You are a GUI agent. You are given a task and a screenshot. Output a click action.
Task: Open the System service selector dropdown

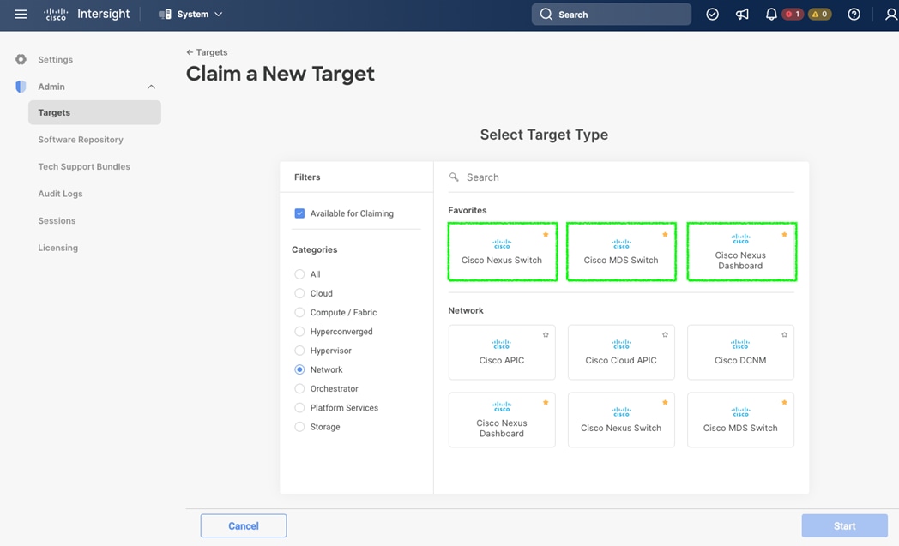click(190, 15)
